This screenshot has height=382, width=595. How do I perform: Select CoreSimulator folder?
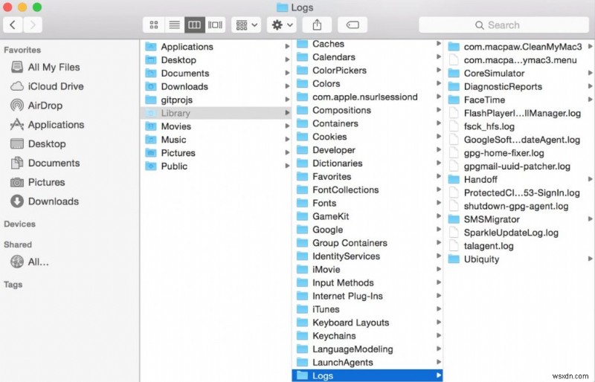520,74
